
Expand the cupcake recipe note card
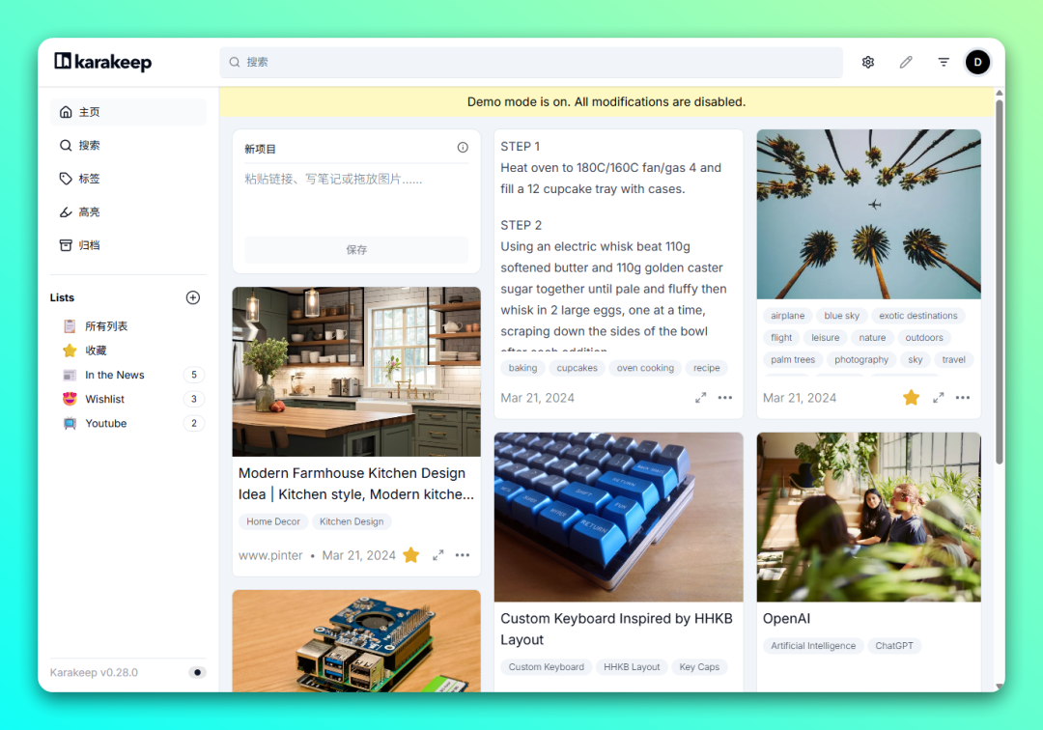700,398
